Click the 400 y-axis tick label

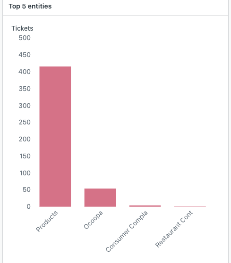pos(25,72)
